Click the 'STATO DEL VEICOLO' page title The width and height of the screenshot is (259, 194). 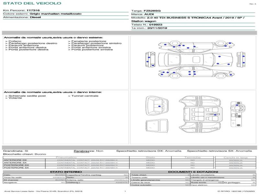(32, 3)
